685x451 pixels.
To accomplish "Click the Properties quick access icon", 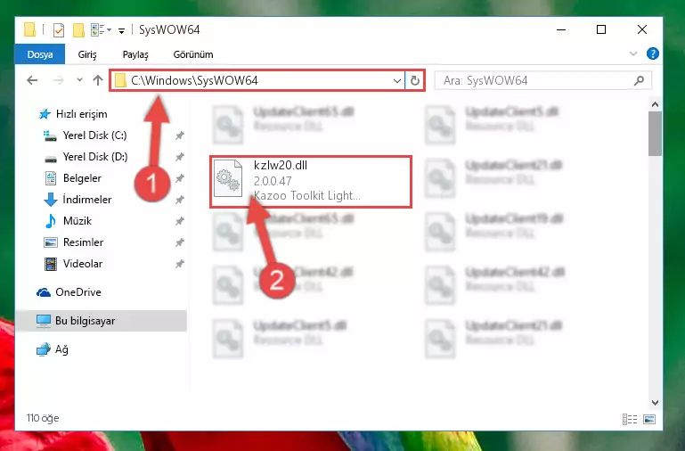I will (x=58, y=29).
